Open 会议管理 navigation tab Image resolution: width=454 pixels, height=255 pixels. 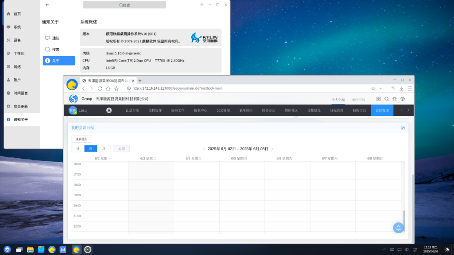coord(381,110)
